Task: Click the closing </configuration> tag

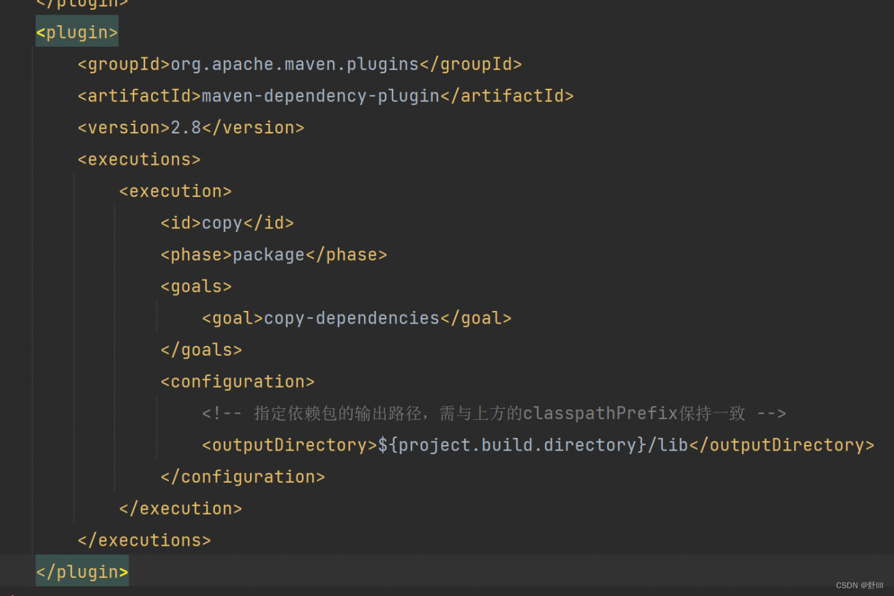Action: (243, 477)
